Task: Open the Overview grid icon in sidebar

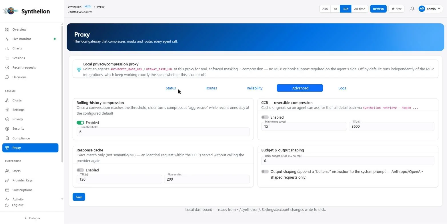Action: point(7,29)
